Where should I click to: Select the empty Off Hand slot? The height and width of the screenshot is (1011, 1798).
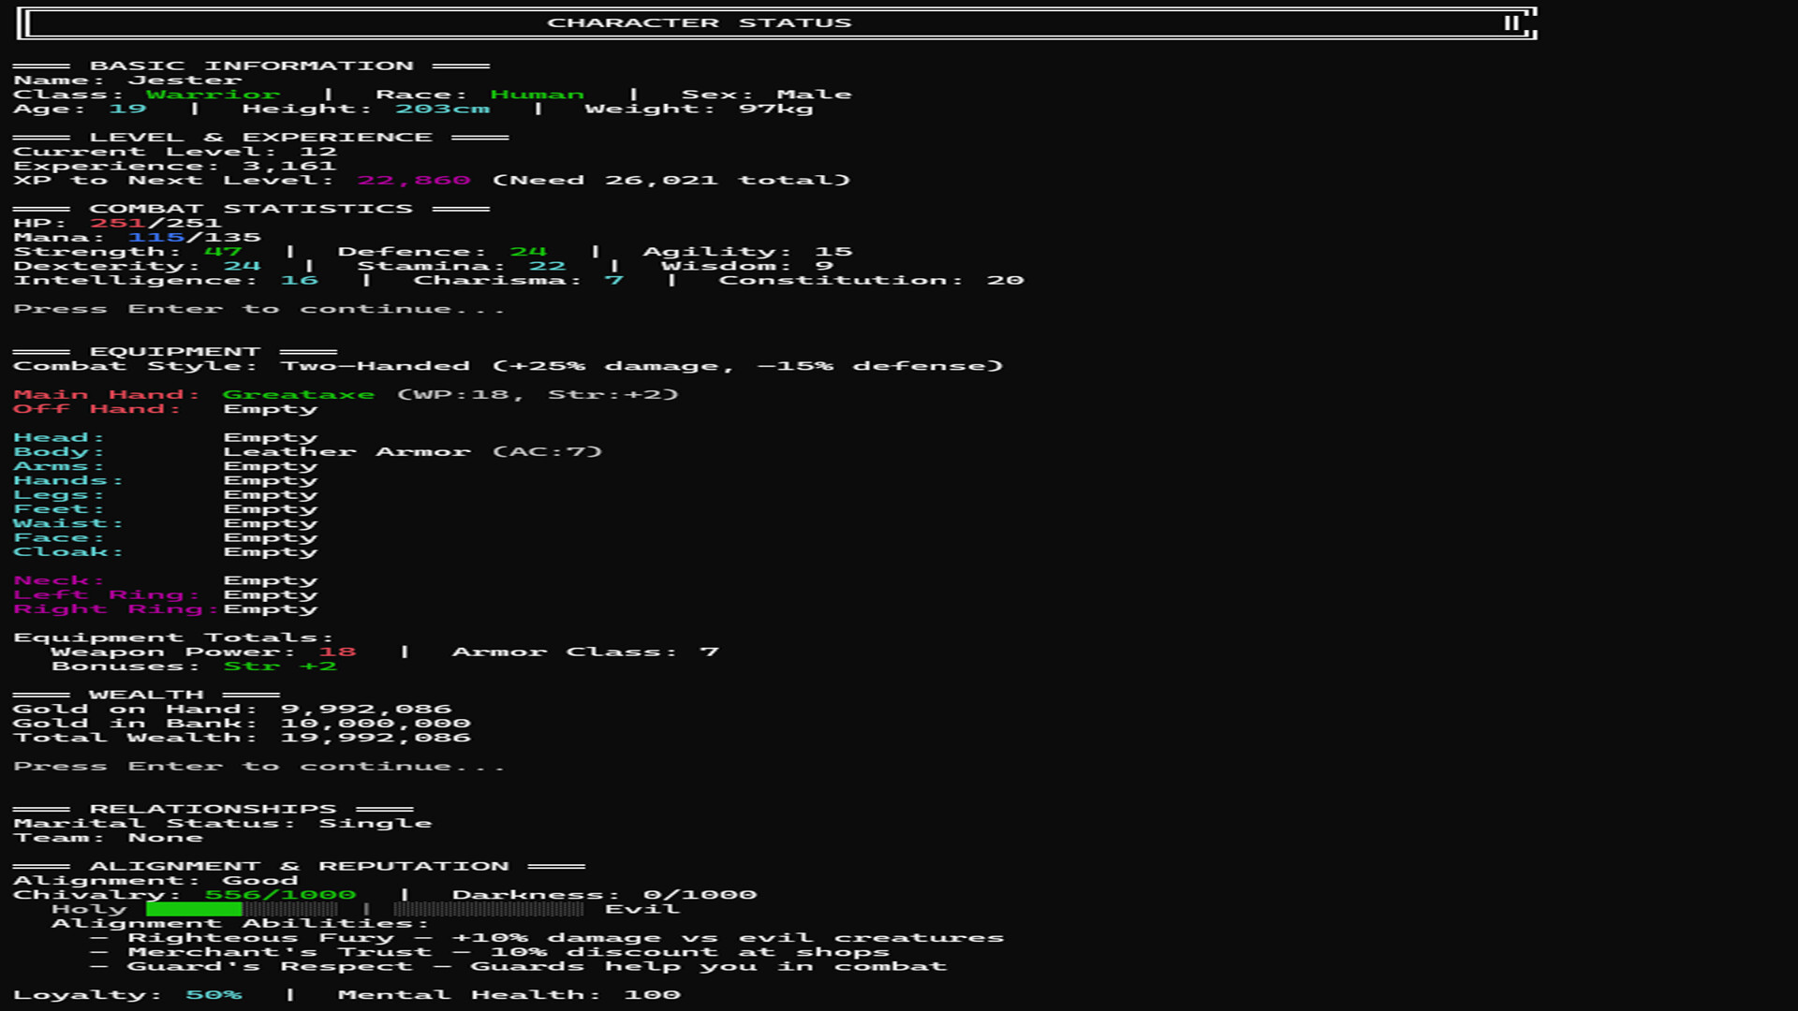pyautogui.click(x=272, y=408)
